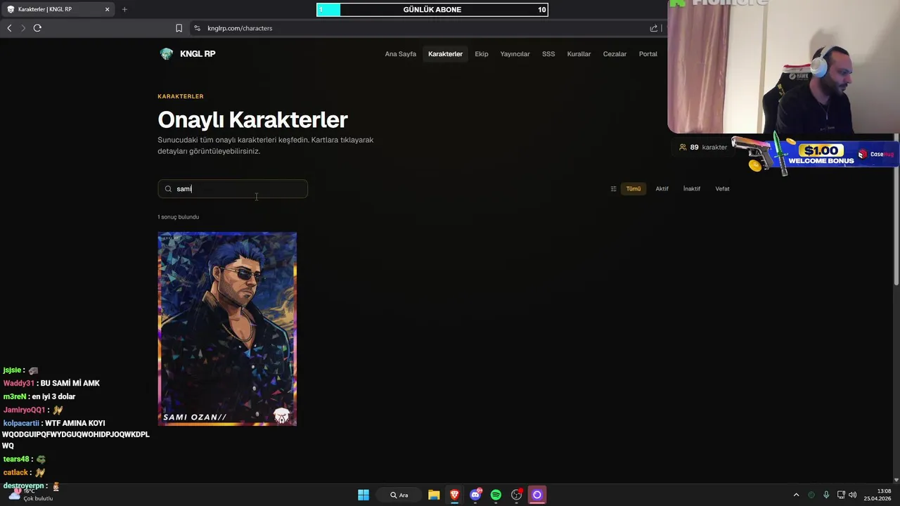Image resolution: width=900 pixels, height=506 pixels.
Task: Click the skull badge on the Sami Ozan card
Action: [x=281, y=415]
